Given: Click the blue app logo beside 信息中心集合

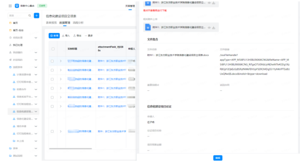Looking at the screenshot, I should (17, 6).
